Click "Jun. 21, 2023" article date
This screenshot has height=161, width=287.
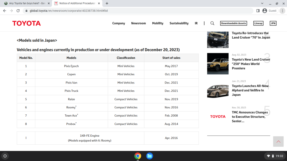click(x=239, y=81)
